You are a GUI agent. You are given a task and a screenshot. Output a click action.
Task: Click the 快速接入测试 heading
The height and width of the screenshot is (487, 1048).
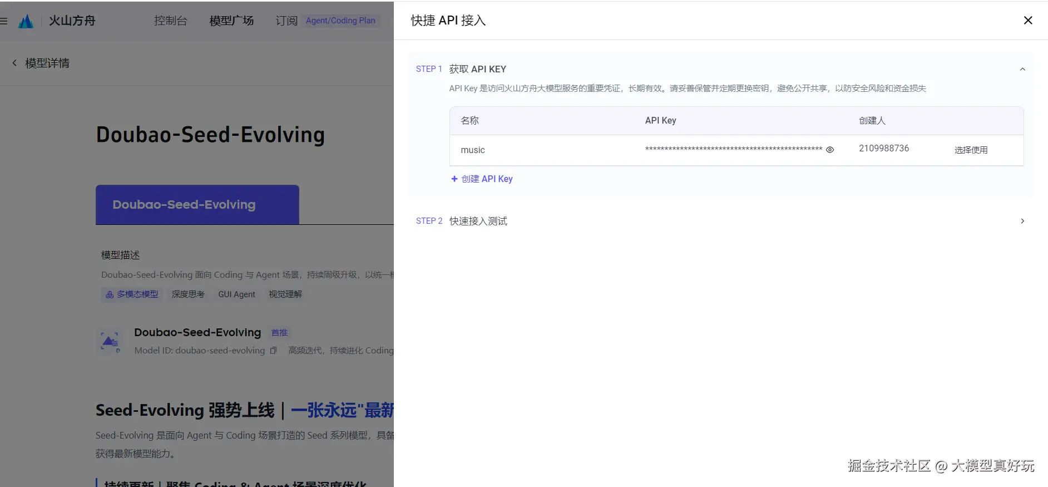point(478,221)
